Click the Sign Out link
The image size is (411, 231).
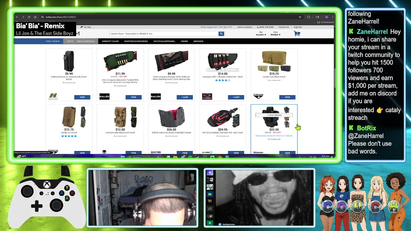[x=298, y=27]
